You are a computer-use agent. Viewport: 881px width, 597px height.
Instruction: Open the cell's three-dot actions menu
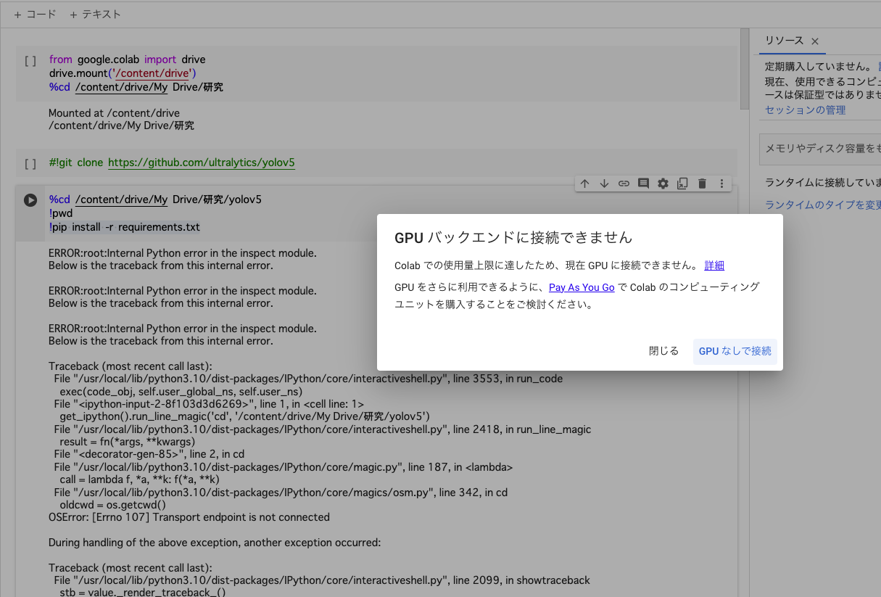click(721, 184)
